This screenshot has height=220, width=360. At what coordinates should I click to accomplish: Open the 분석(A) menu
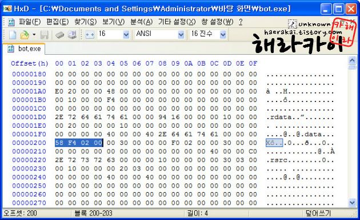[x=142, y=22]
